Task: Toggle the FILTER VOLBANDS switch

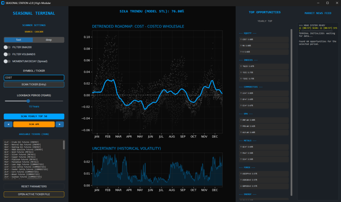Action: pos(7,54)
